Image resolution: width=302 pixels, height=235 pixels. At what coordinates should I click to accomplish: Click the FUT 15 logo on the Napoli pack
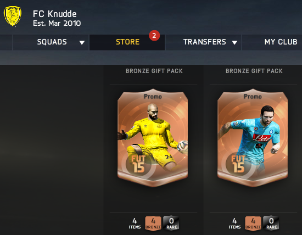click(x=238, y=164)
